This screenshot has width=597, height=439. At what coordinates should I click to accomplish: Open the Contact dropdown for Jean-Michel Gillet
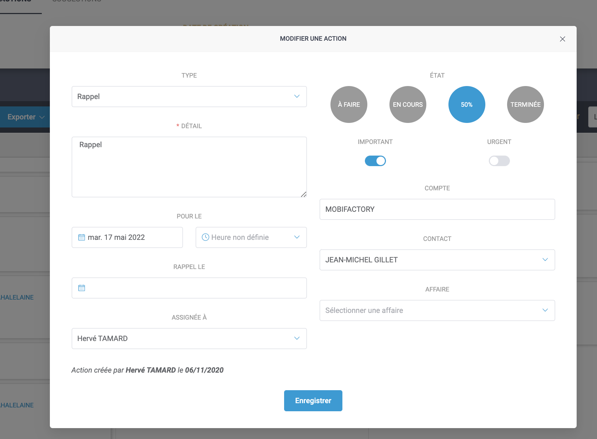(437, 260)
